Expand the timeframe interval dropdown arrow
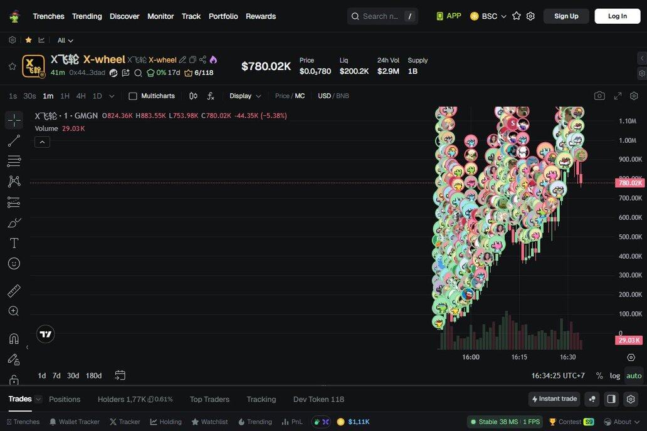647x431 pixels. click(x=112, y=96)
